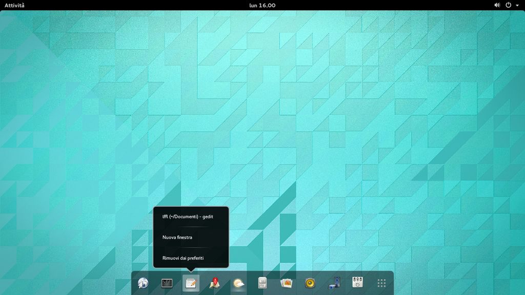
Task: Click the power icon in top bar
Action: tap(508, 5)
